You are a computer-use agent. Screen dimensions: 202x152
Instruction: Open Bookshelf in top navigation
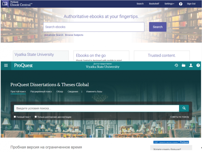(x=154, y=4)
